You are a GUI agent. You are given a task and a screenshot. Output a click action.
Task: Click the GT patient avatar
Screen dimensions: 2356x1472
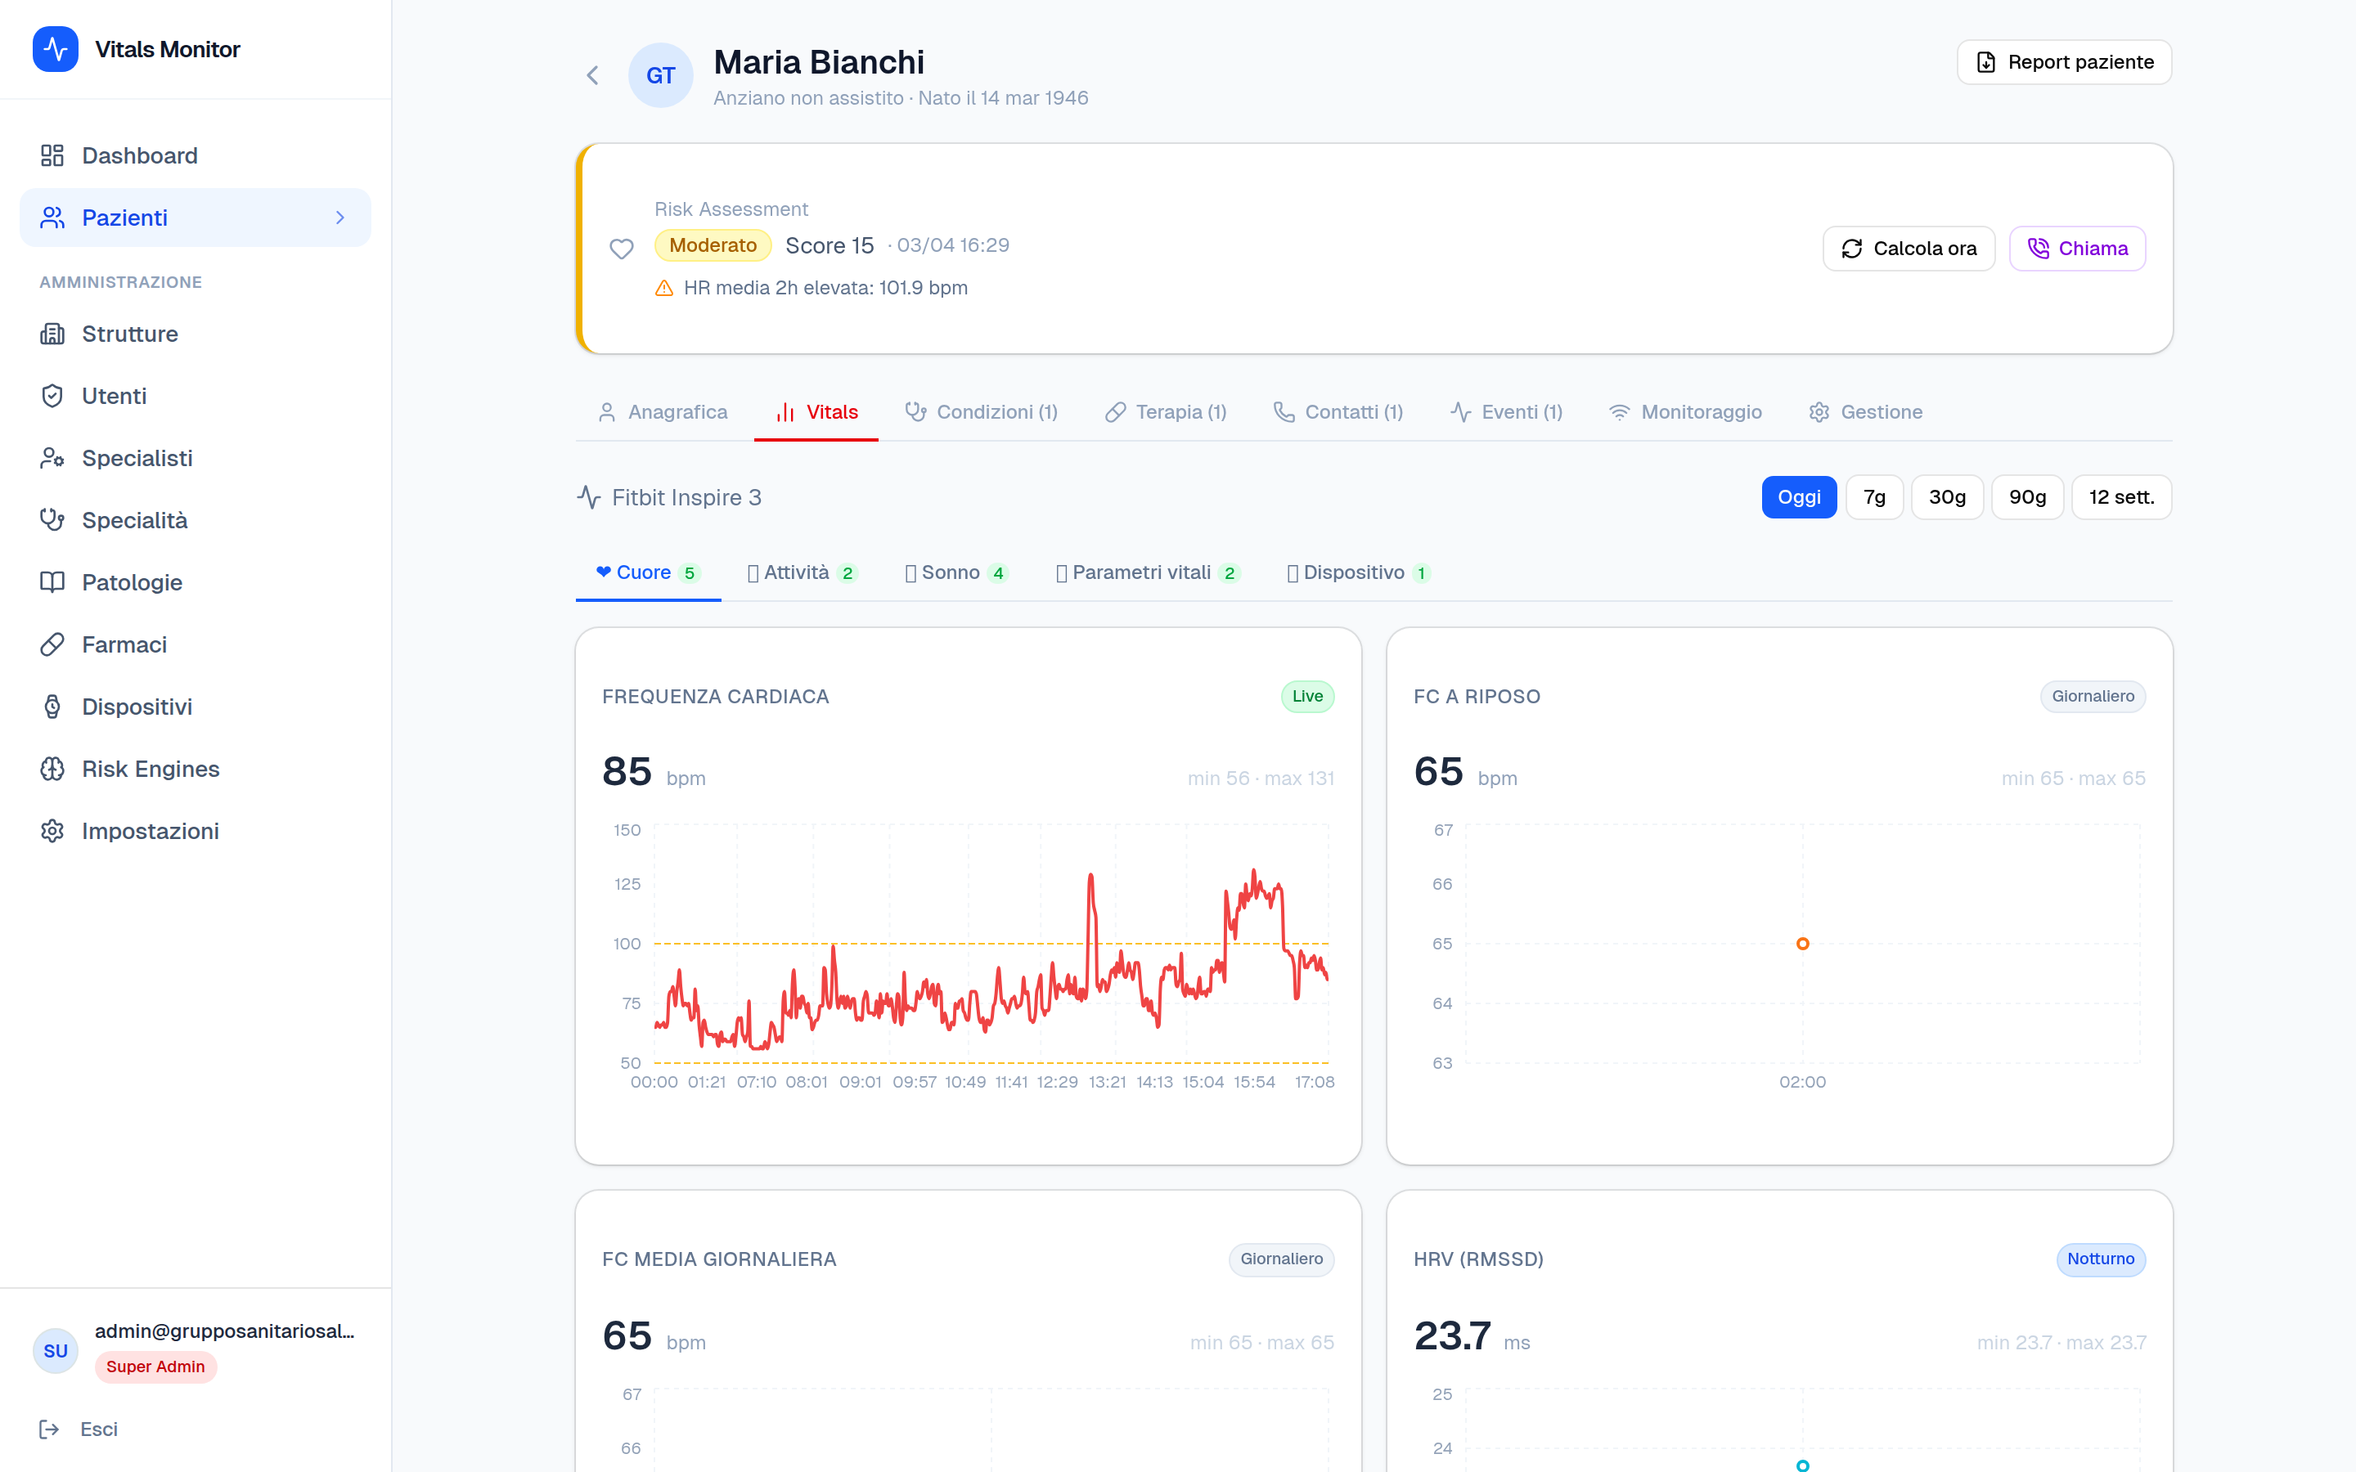pos(660,75)
